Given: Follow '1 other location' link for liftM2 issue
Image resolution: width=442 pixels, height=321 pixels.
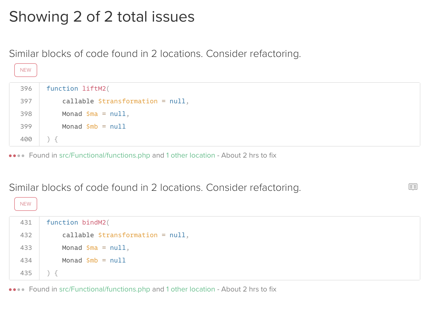Looking at the screenshot, I should (x=190, y=155).
